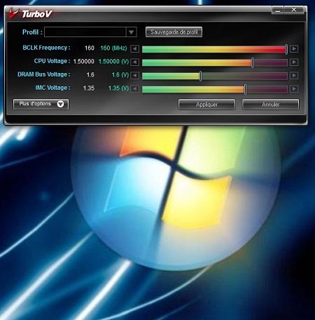Increase DRAM Bus Voltage with right arrow
Viewport: 315px width, 320px height.
point(294,76)
